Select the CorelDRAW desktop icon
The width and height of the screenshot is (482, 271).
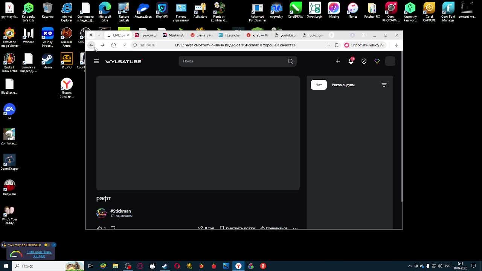pos(296,11)
